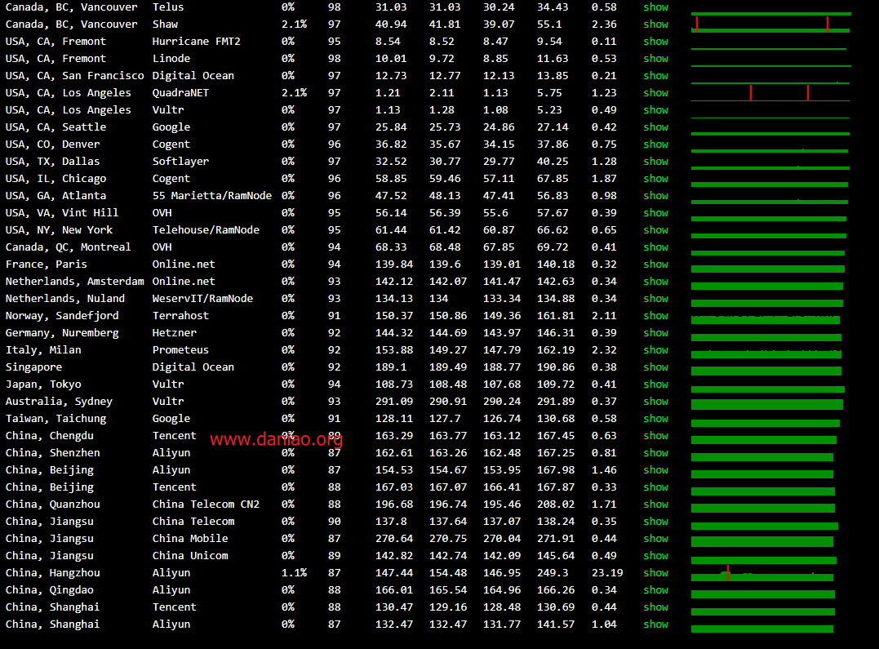Click show for Vultr Los Angeles
Screen dimensions: 879x649
pyautogui.click(x=655, y=110)
